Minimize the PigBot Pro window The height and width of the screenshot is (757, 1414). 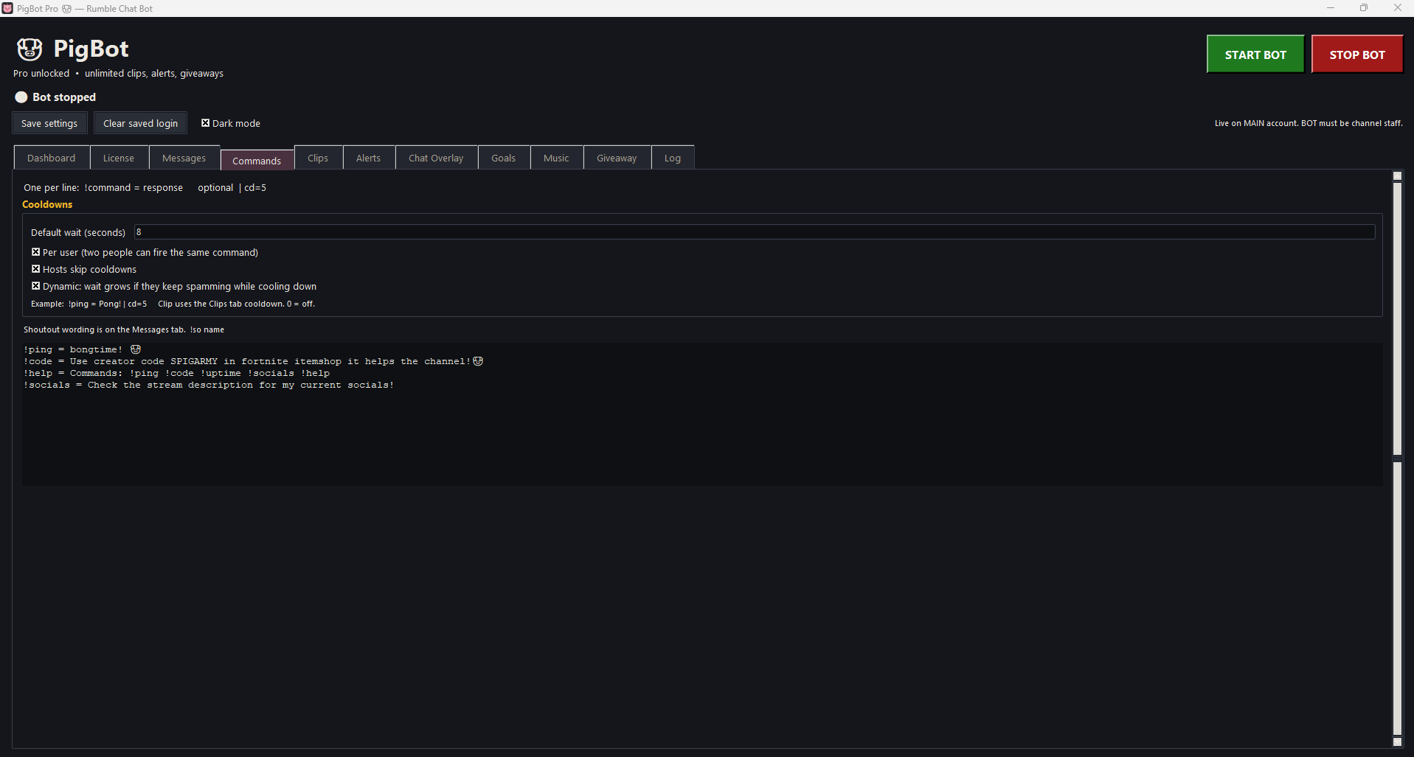click(x=1331, y=8)
